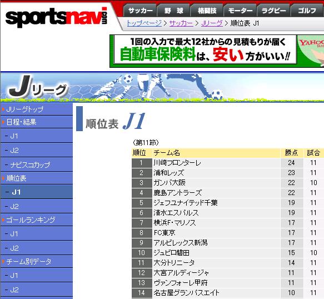Open the モーター tab
The height and width of the screenshot is (299, 324).
click(x=240, y=11)
